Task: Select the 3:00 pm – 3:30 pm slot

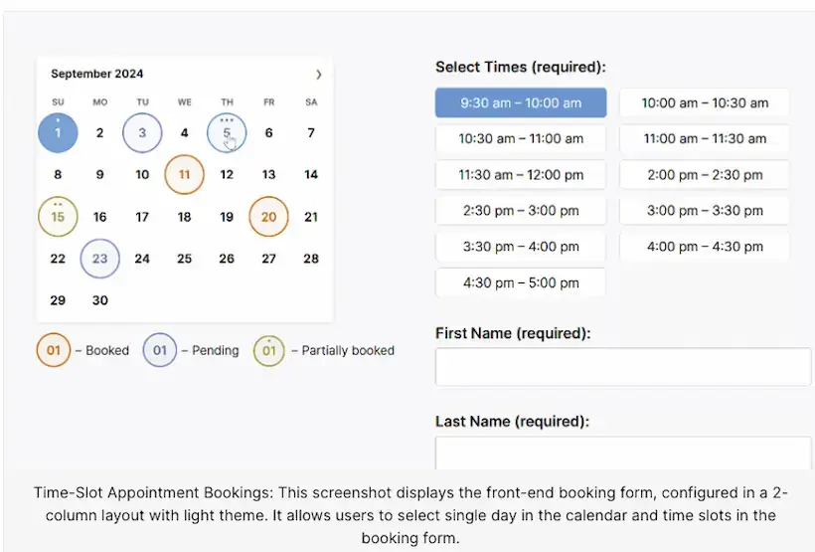Action: click(705, 211)
